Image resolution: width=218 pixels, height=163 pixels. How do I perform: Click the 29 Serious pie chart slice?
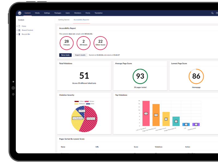pyautogui.click(x=91, y=119)
